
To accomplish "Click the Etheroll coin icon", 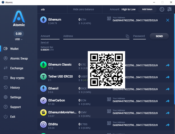I will 43,89.
